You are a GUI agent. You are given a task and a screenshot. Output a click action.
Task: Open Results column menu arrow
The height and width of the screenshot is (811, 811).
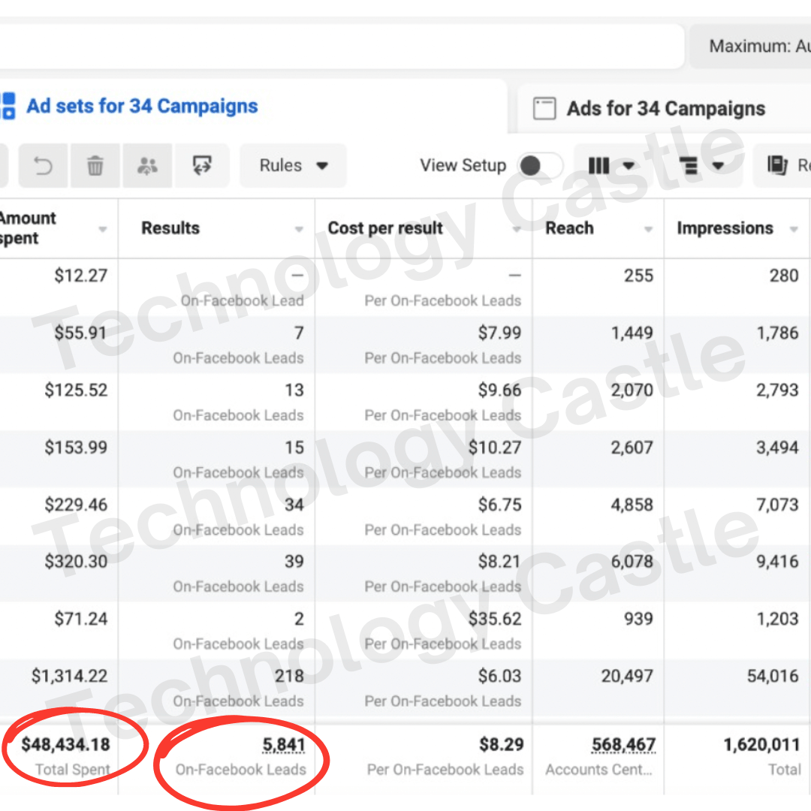point(299,229)
